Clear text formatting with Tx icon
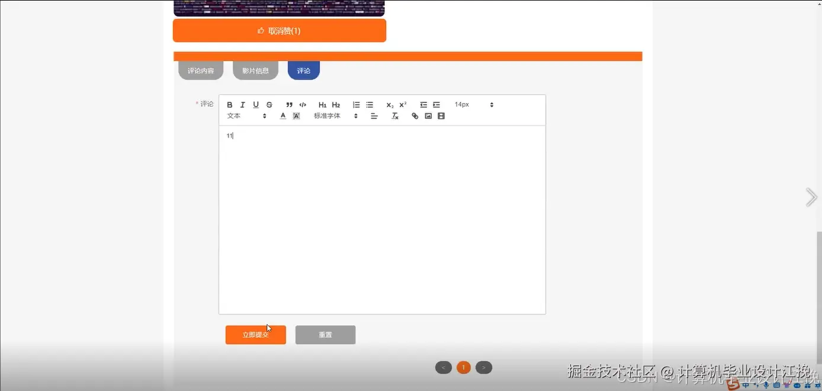The image size is (822, 391). click(x=395, y=116)
